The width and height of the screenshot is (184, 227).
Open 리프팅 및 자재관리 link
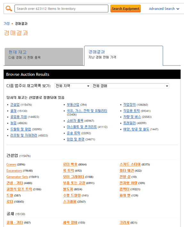[24, 135]
